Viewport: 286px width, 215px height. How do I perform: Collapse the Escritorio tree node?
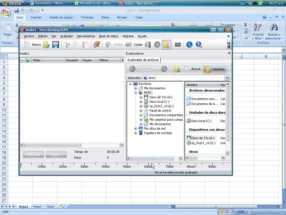(130, 84)
